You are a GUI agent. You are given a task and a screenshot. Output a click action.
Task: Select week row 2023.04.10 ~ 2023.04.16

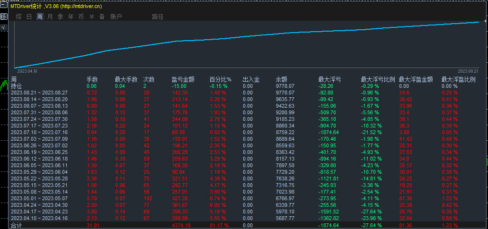pyautogui.click(x=248, y=218)
